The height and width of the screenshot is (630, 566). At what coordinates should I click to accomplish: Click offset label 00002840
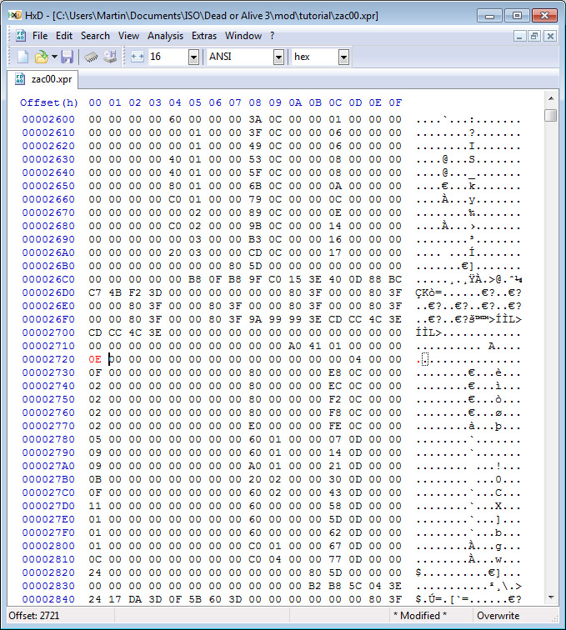[48, 599]
